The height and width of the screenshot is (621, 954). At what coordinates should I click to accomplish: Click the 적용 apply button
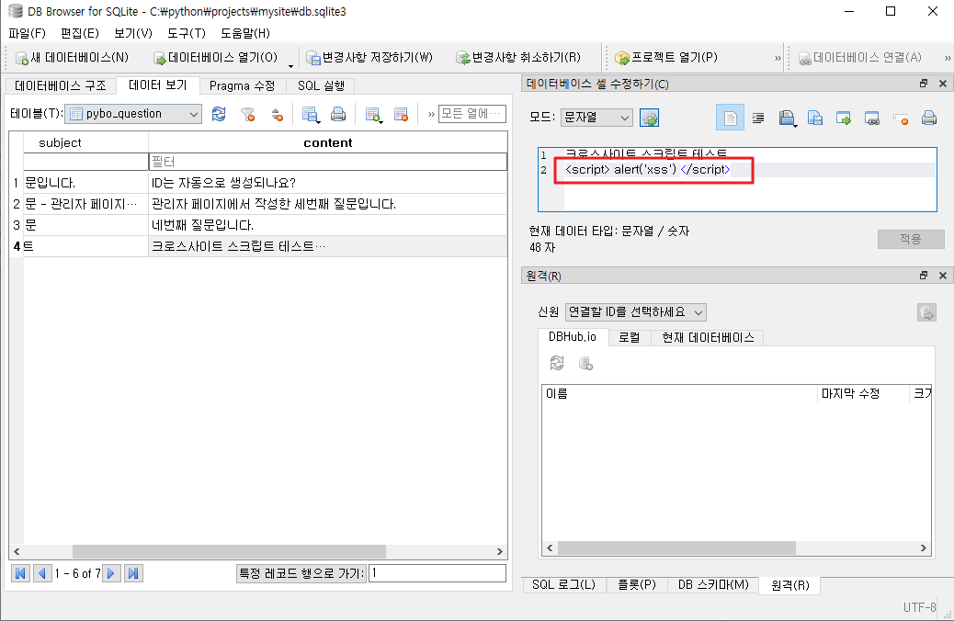(x=911, y=239)
